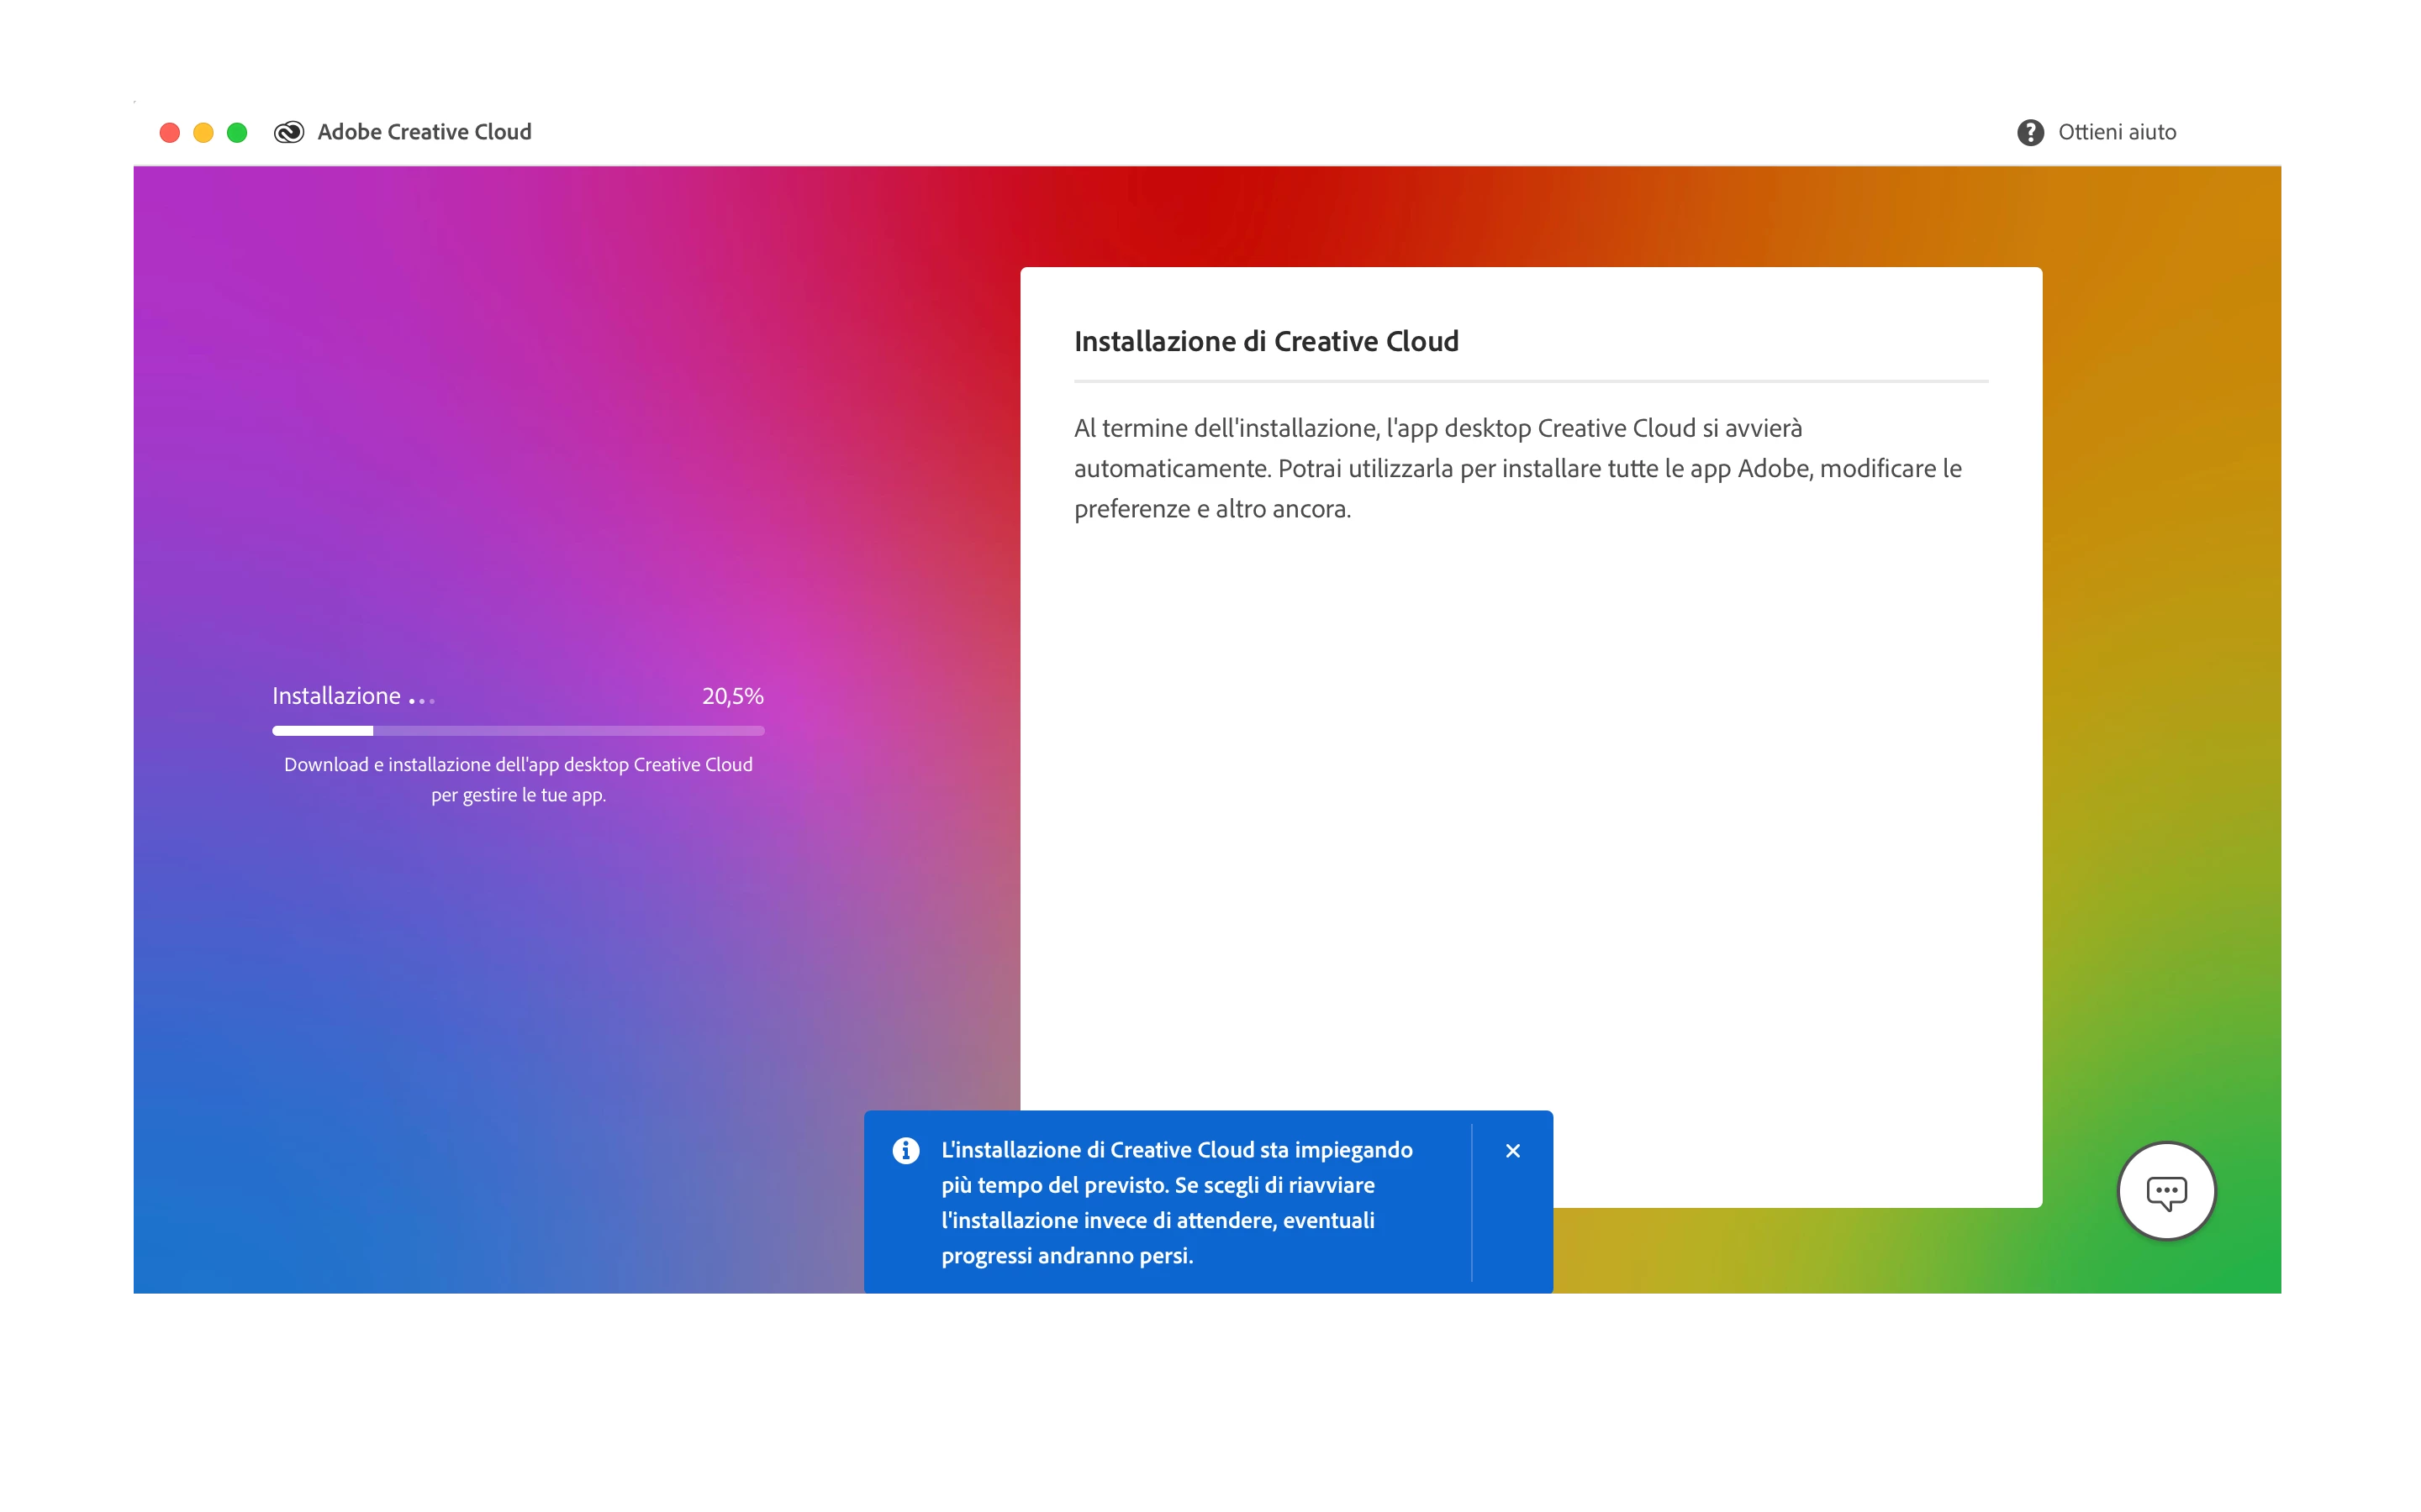Viewport: 2421px width, 1512px height.
Task: Click the installation progress bar
Action: (518, 731)
